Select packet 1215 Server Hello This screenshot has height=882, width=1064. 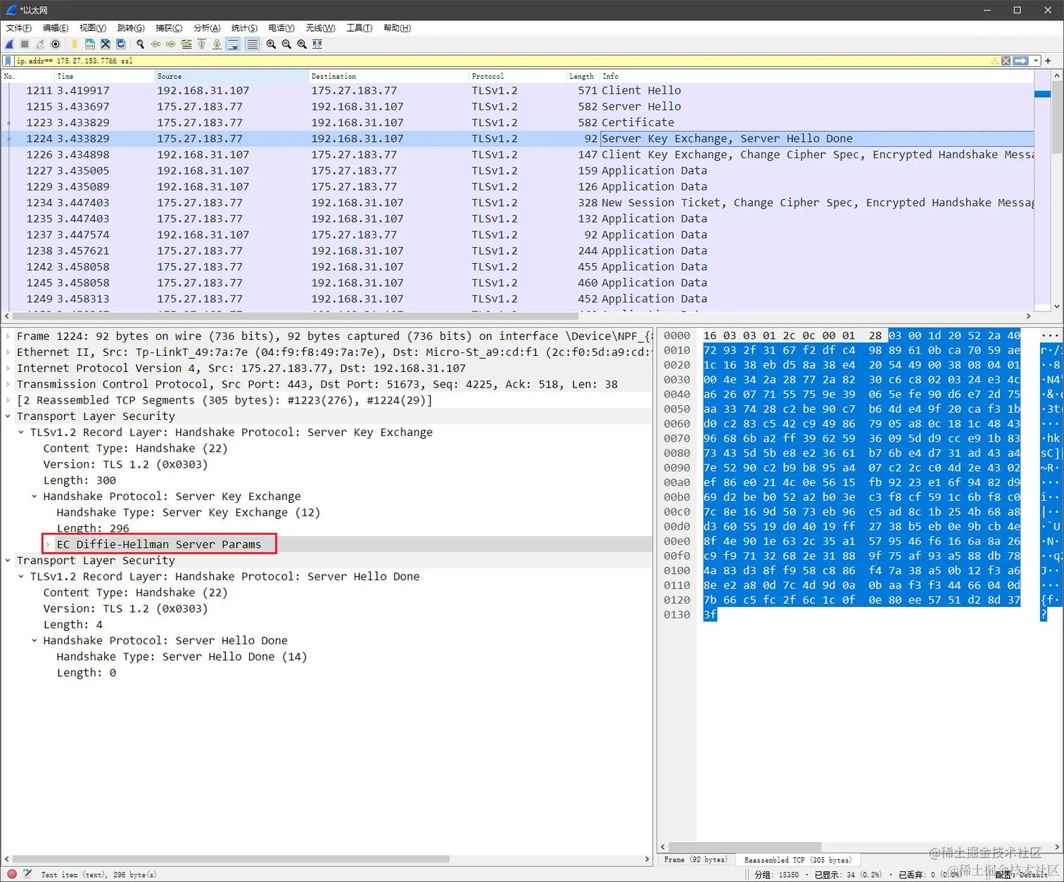517,107
